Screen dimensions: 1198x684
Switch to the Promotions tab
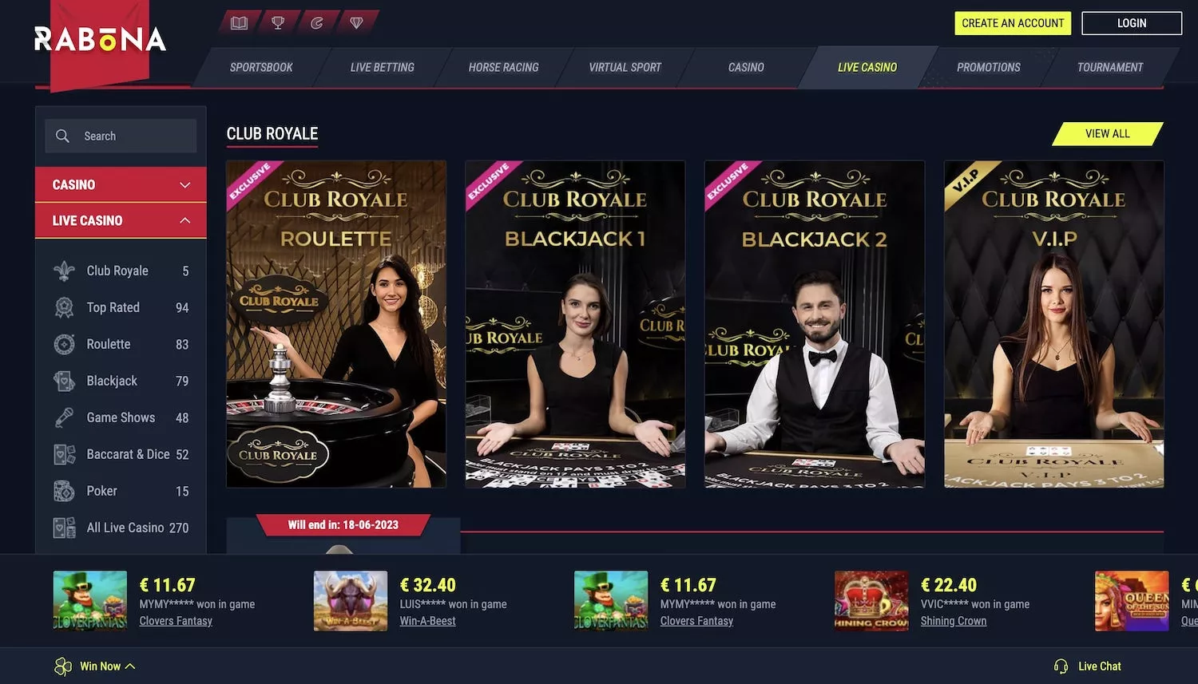pyautogui.click(x=988, y=68)
